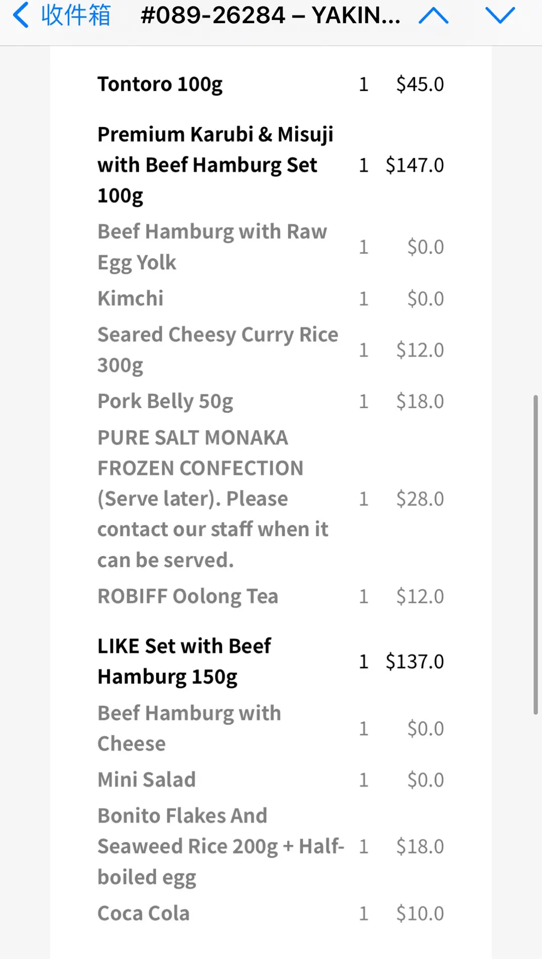Go back to 收件箱 inbox

point(75,15)
